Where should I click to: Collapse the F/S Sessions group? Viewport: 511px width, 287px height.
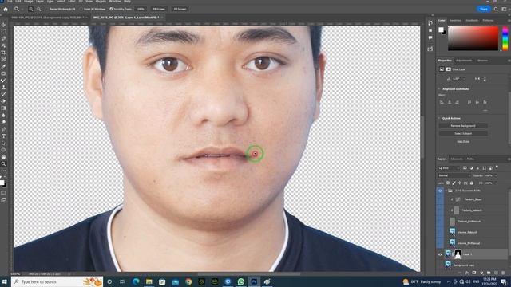click(x=446, y=191)
